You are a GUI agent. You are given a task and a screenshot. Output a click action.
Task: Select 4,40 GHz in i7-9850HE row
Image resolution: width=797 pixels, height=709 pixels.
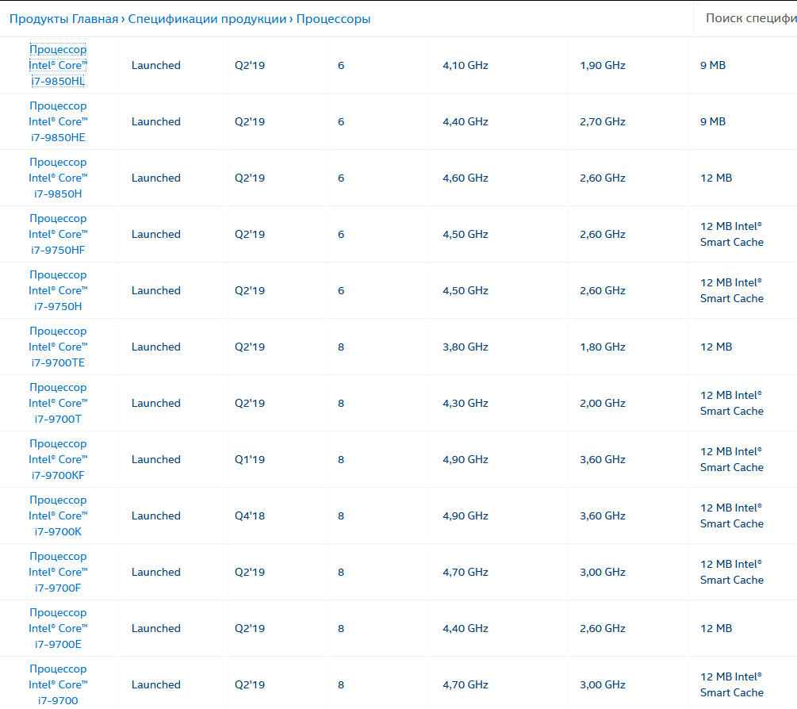click(466, 121)
